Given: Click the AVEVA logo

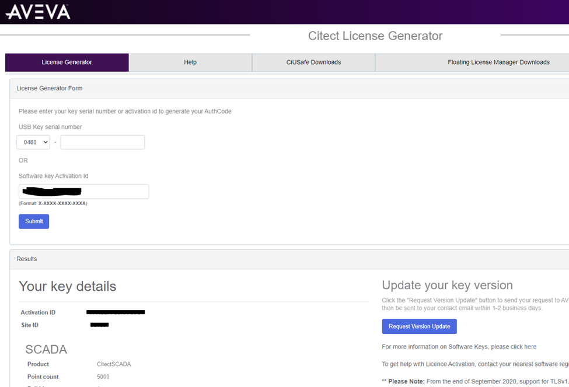Looking at the screenshot, I should (38, 12).
